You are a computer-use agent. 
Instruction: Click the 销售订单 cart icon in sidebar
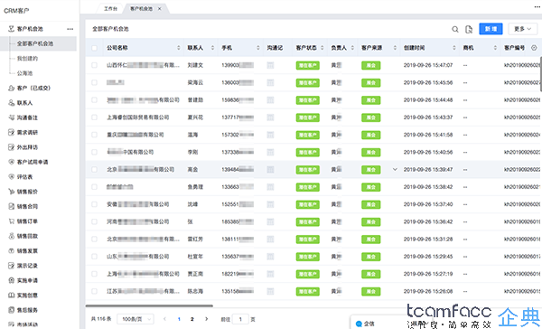point(11,221)
